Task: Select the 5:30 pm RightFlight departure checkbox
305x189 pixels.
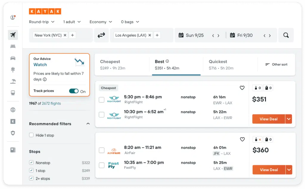Action: (x=102, y=100)
